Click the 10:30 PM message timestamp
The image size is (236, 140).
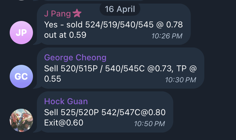(x=180, y=80)
